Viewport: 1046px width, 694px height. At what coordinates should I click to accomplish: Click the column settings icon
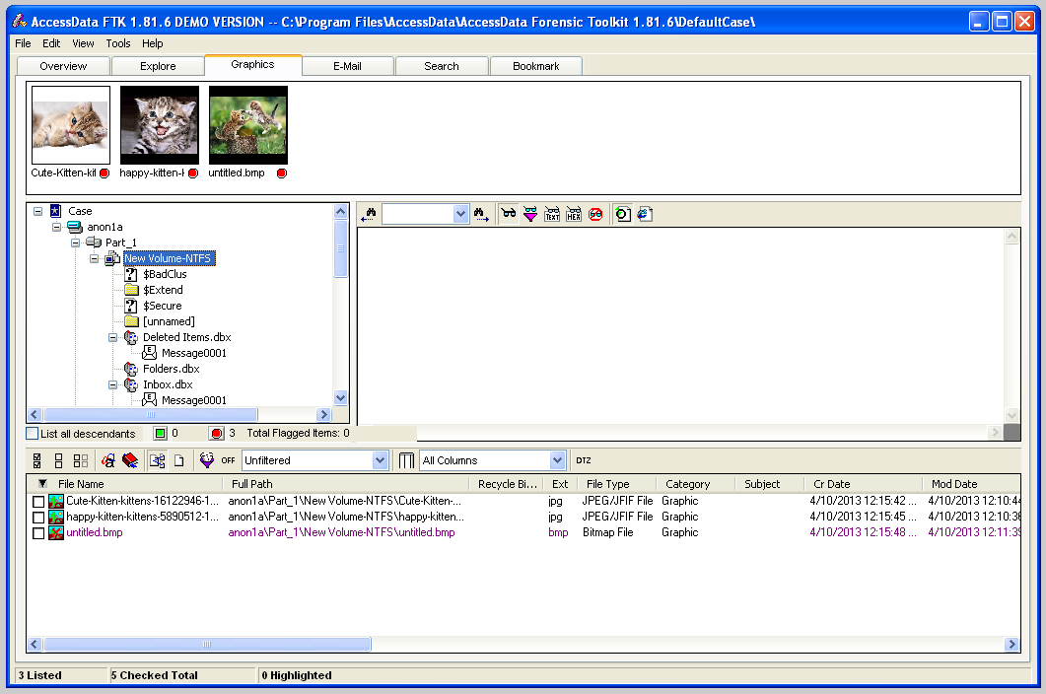pyautogui.click(x=406, y=460)
